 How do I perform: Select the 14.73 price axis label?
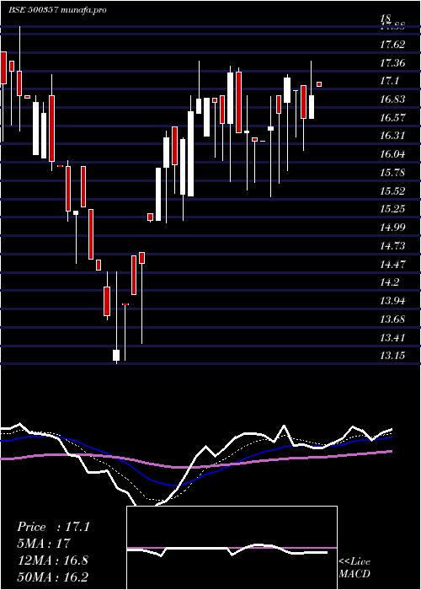coord(392,246)
